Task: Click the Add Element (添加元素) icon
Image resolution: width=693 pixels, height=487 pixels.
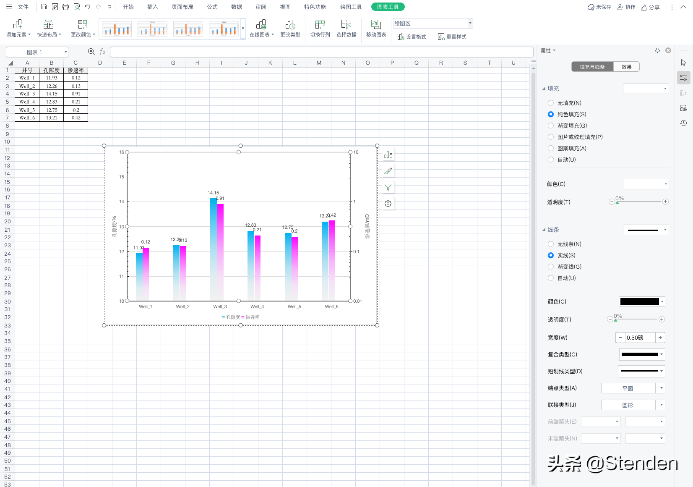Action: 18,24
